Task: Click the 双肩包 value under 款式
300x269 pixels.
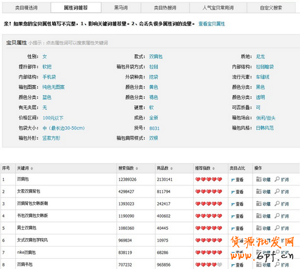Action: click(x=156, y=56)
